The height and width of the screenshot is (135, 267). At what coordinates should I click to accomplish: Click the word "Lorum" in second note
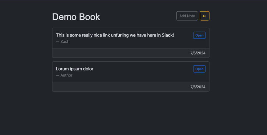click(62, 69)
